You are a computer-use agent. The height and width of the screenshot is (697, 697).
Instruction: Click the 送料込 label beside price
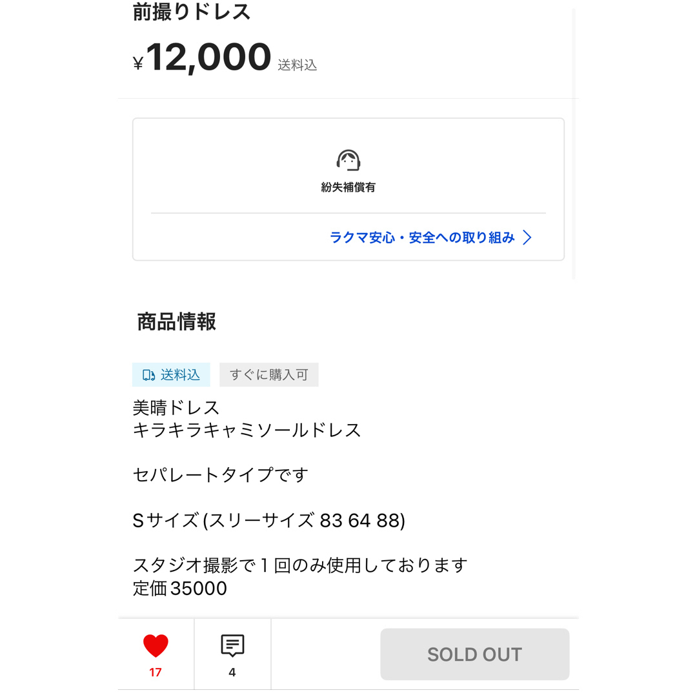click(x=298, y=65)
